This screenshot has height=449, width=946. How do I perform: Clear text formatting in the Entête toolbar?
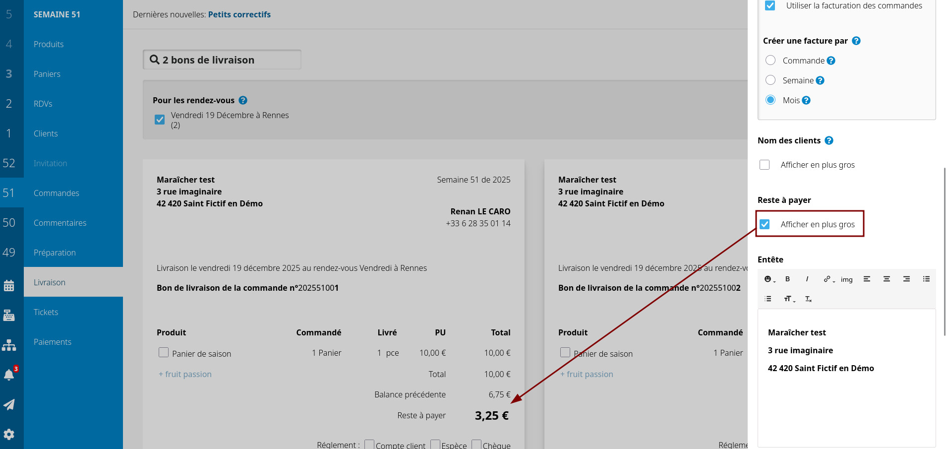(808, 299)
